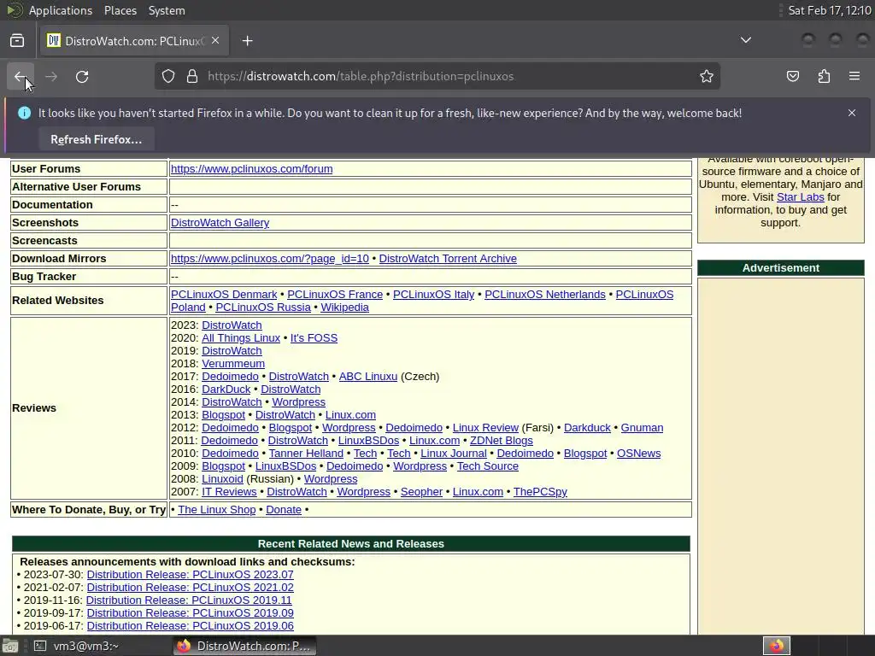Open the Wikipedia related website link
Image resolution: width=875 pixels, height=656 pixels.
pyautogui.click(x=344, y=307)
